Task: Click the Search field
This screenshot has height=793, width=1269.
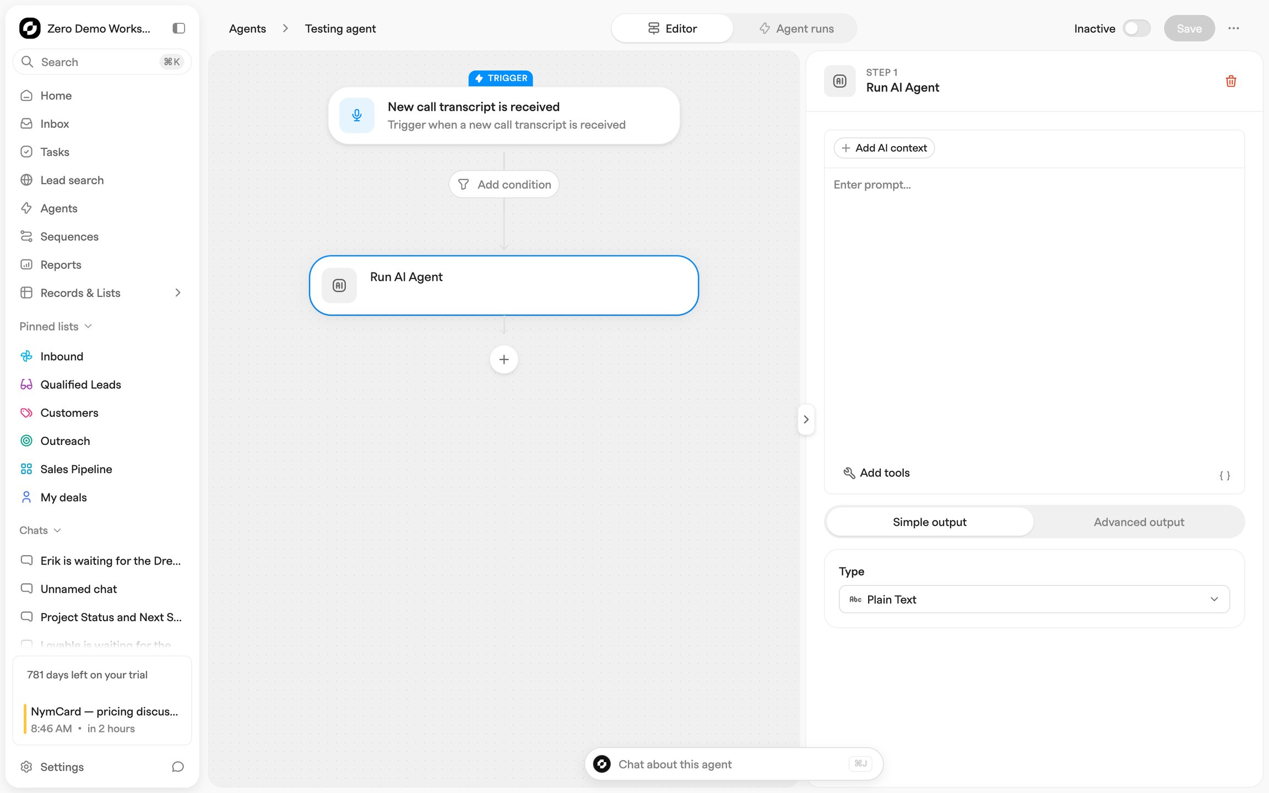Action: coord(102,62)
